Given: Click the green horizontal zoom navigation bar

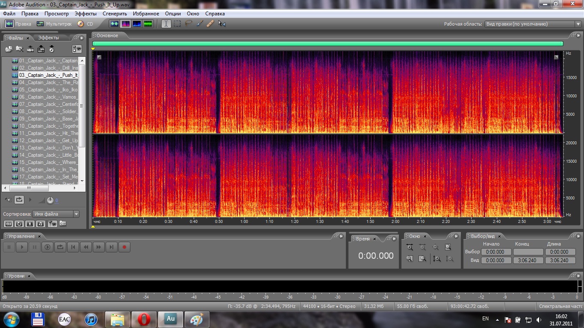Looking at the screenshot, I should point(328,44).
